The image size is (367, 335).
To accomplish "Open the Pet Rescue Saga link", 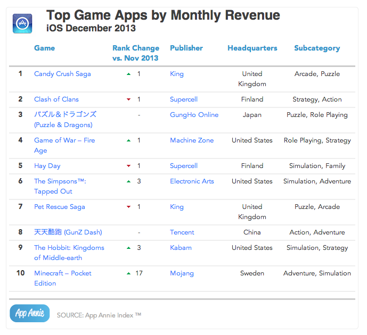I will 60,207.
